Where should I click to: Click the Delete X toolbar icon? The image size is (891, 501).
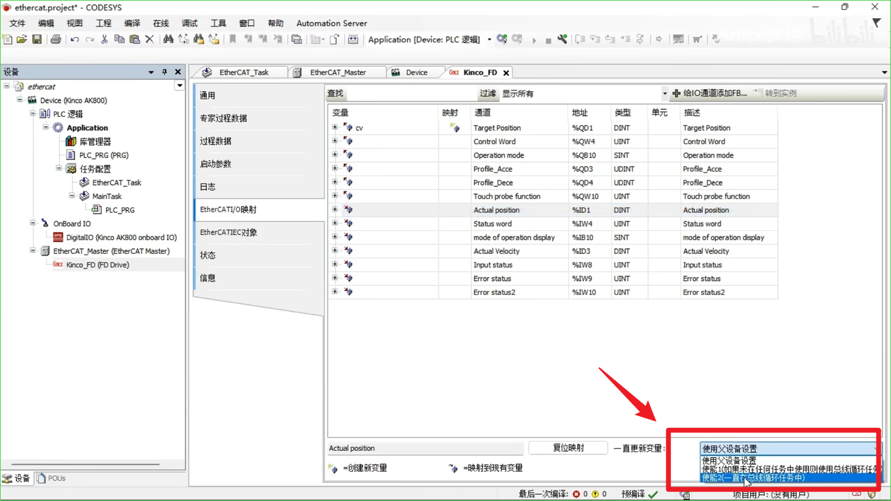(x=149, y=40)
